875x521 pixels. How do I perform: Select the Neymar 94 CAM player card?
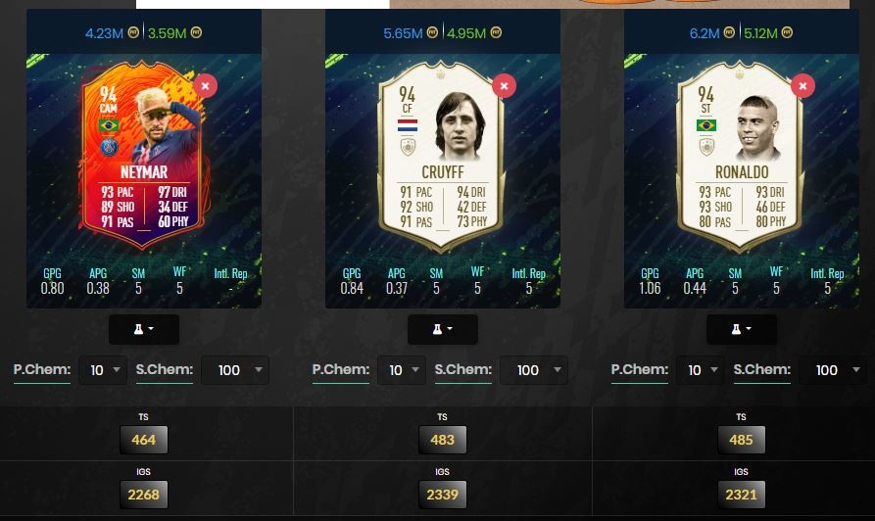click(144, 154)
